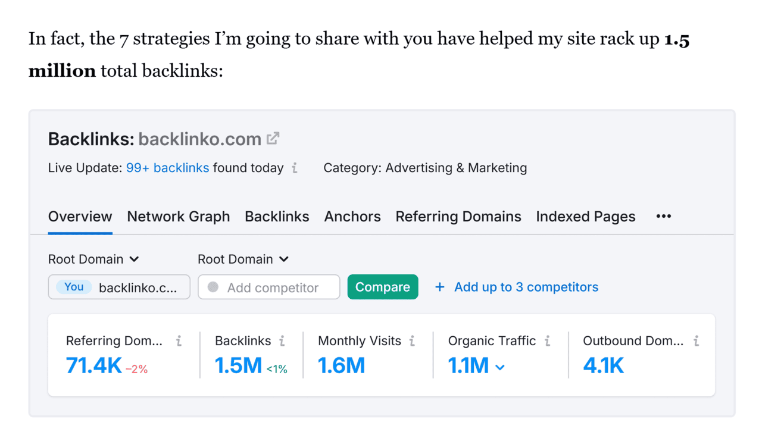Click the Monthly Visits info icon

[x=411, y=340]
